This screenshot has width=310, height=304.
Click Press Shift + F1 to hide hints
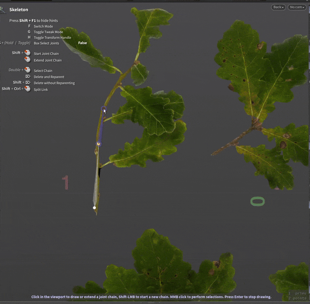34,21
